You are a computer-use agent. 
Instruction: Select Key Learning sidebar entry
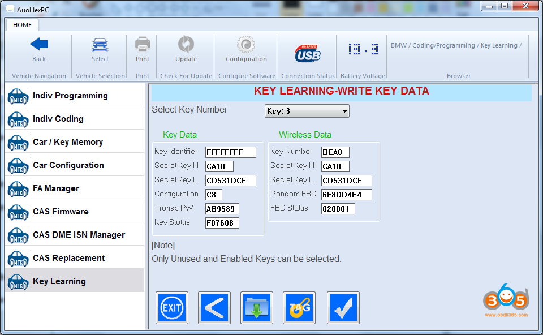[75, 281]
